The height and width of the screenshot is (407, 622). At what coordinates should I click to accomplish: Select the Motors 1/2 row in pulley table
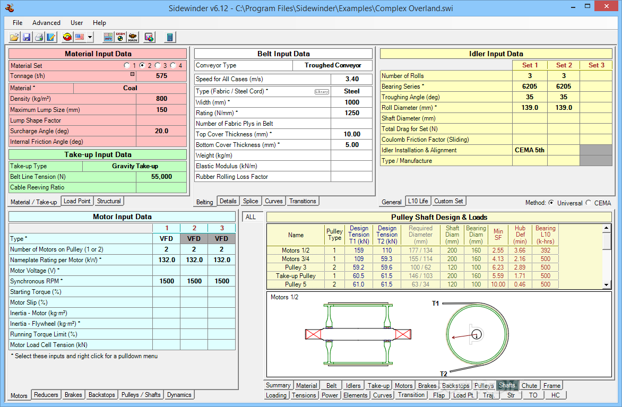412,250
